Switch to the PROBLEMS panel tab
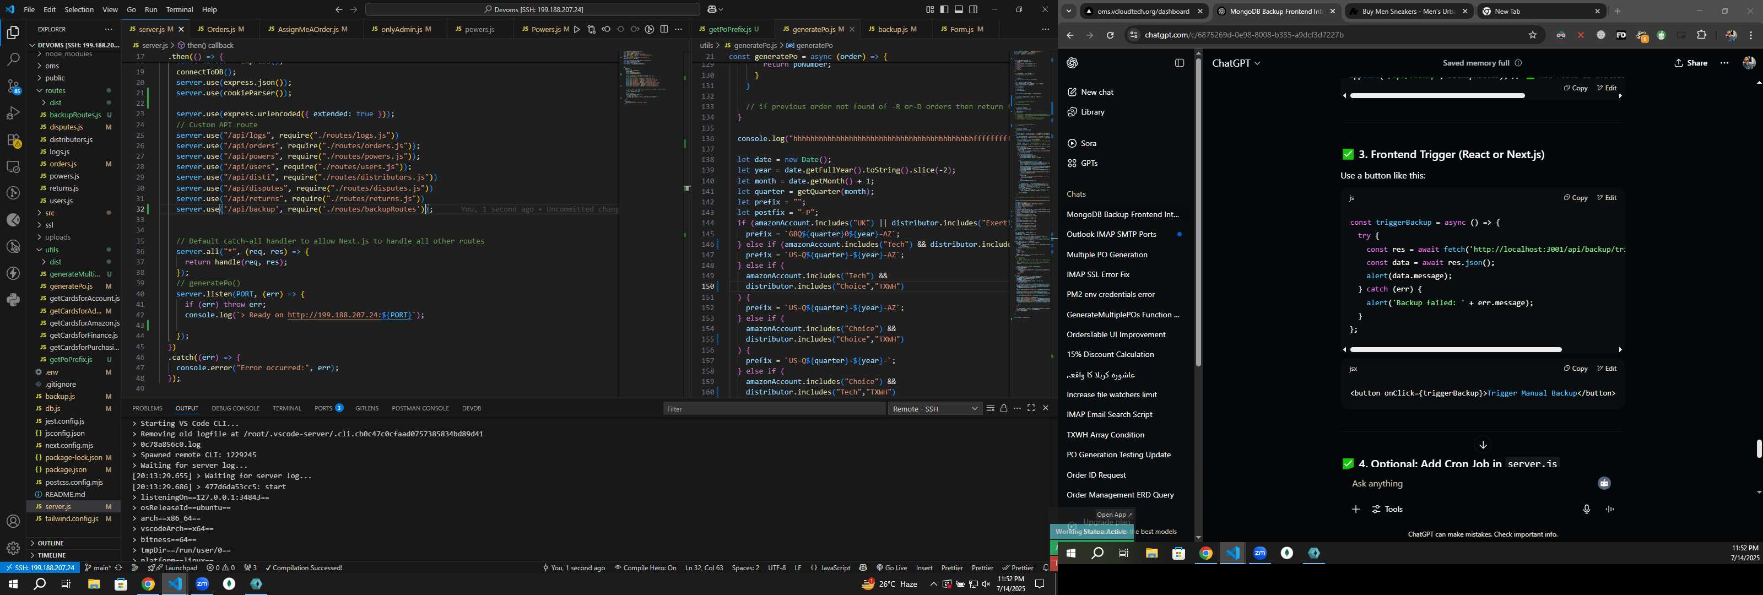Viewport: 1763px width, 595px height. (x=147, y=409)
